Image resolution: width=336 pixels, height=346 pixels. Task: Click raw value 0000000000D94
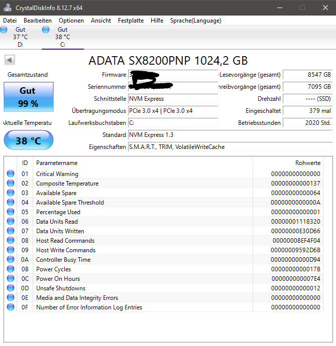295,260
